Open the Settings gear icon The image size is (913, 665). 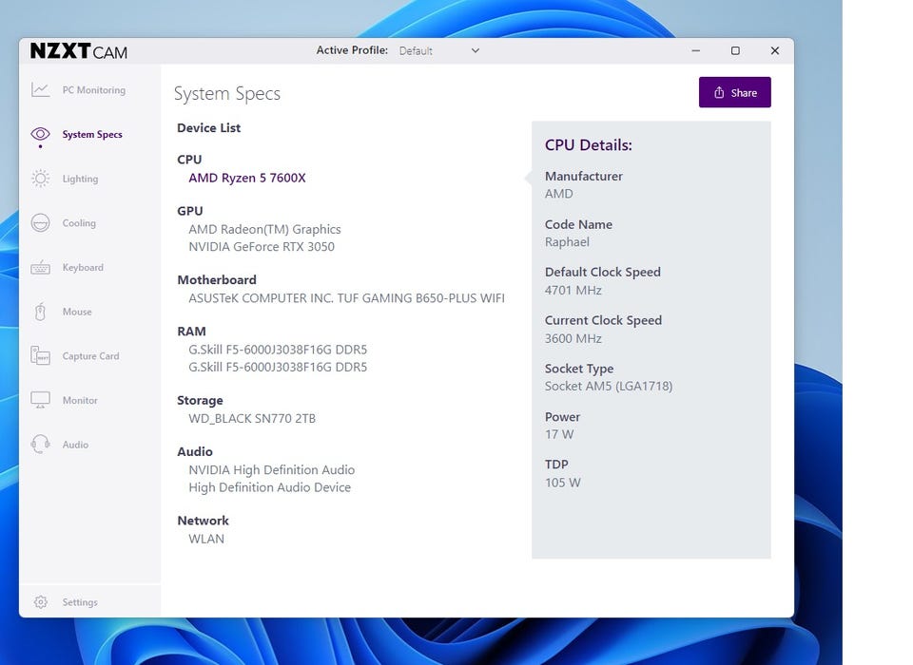[41, 602]
